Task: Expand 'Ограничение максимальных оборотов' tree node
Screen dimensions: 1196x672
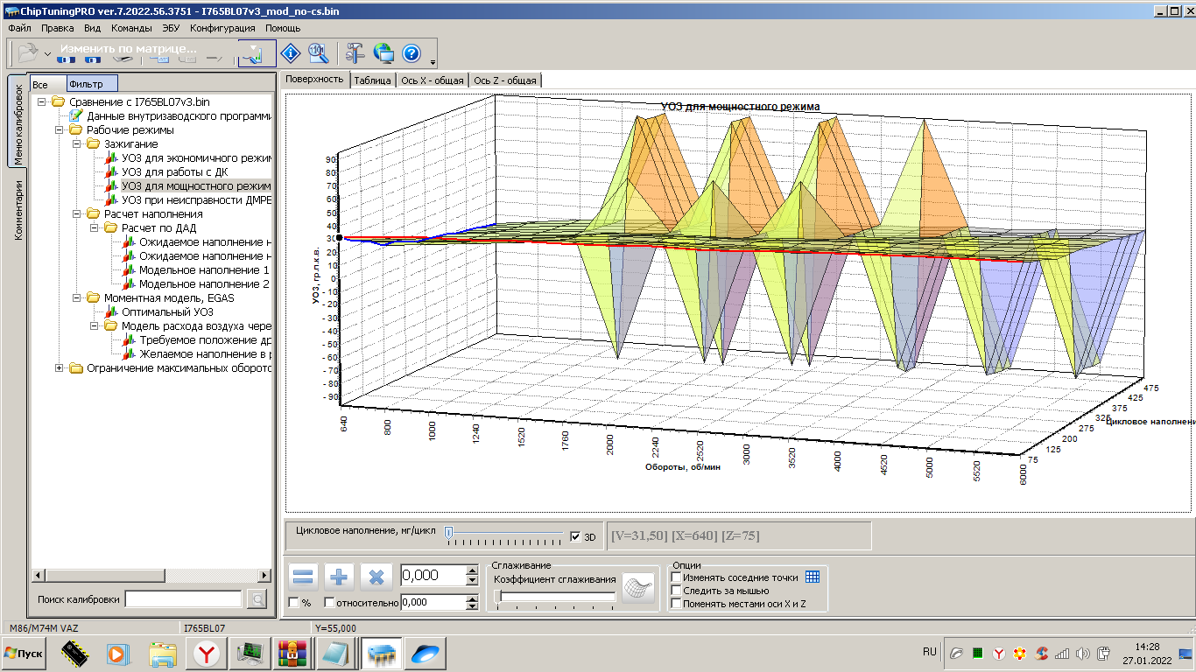Action: click(x=60, y=368)
